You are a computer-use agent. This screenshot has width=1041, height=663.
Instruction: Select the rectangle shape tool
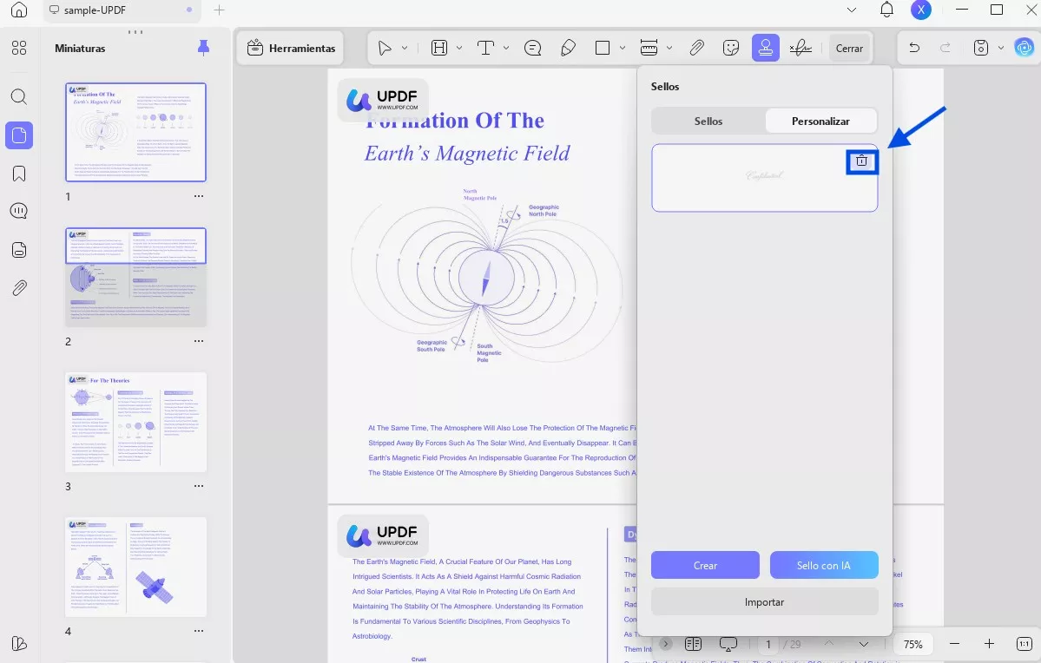tap(603, 48)
